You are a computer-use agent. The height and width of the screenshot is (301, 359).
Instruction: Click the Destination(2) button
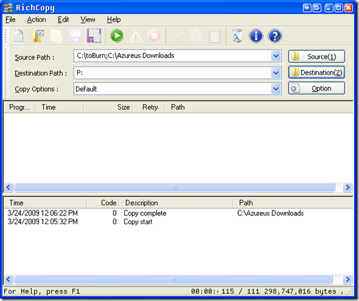point(317,72)
